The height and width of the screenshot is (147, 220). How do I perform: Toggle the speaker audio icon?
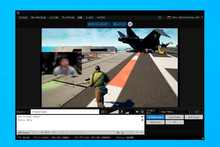click(137, 112)
